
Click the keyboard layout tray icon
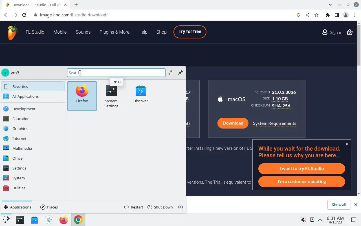point(312,220)
